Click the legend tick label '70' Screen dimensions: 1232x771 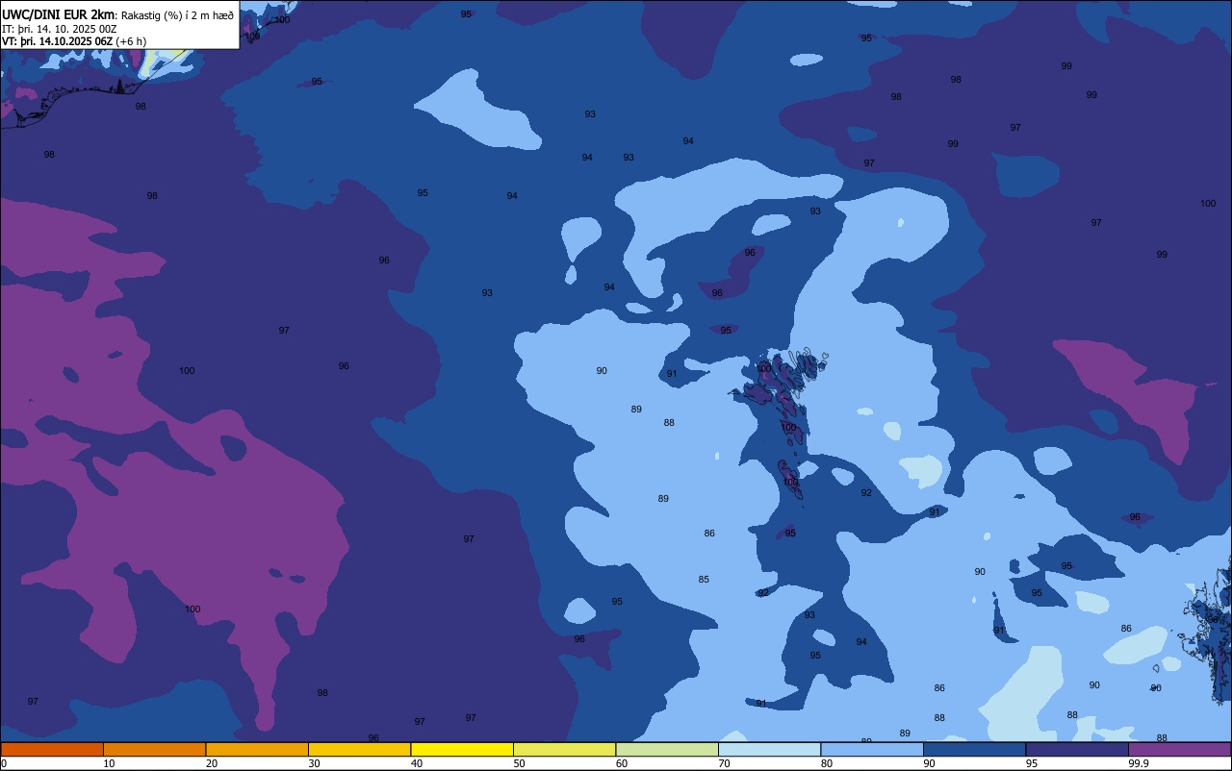725,763
